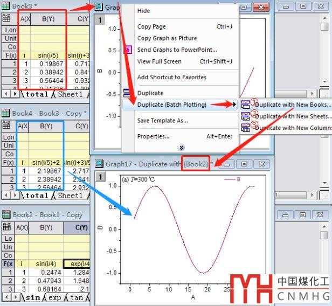Click top-right window scrollbar up arrow
Screen dimensions: 332x306
[324, 18]
